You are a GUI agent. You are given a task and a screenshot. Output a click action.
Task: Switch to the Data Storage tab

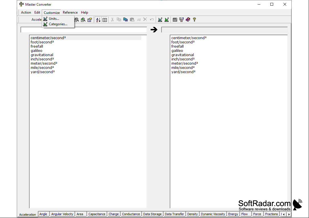(x=152, y=214)
